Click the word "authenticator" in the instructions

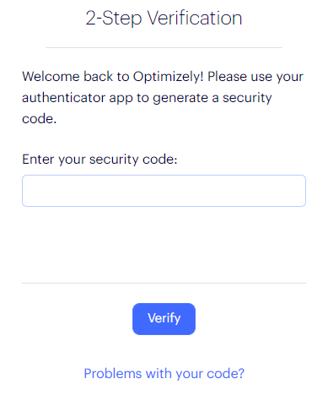(63, 98)
